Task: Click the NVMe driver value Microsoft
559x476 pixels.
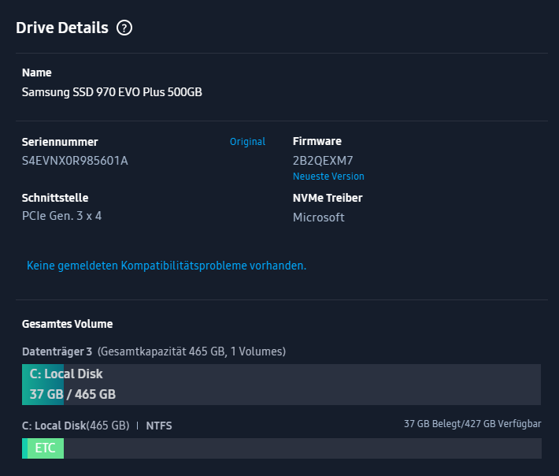Action: pos(318,218)
